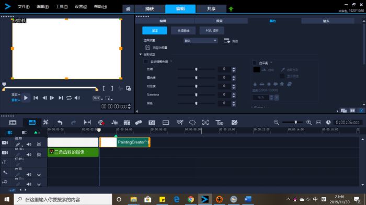
Task: Collapse the color correction section
Action: 141,54
